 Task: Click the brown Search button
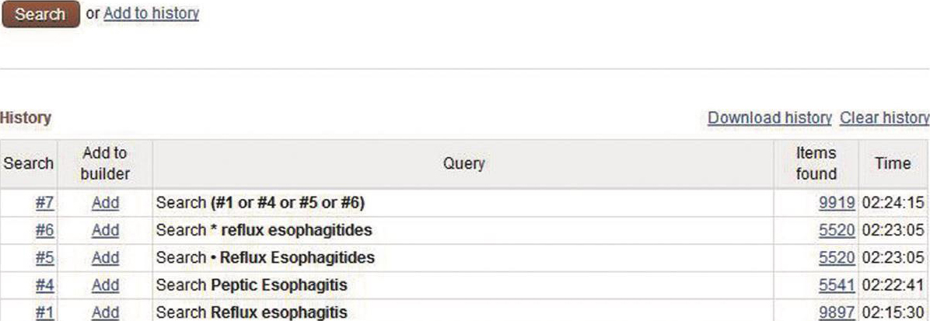point(40,15)
